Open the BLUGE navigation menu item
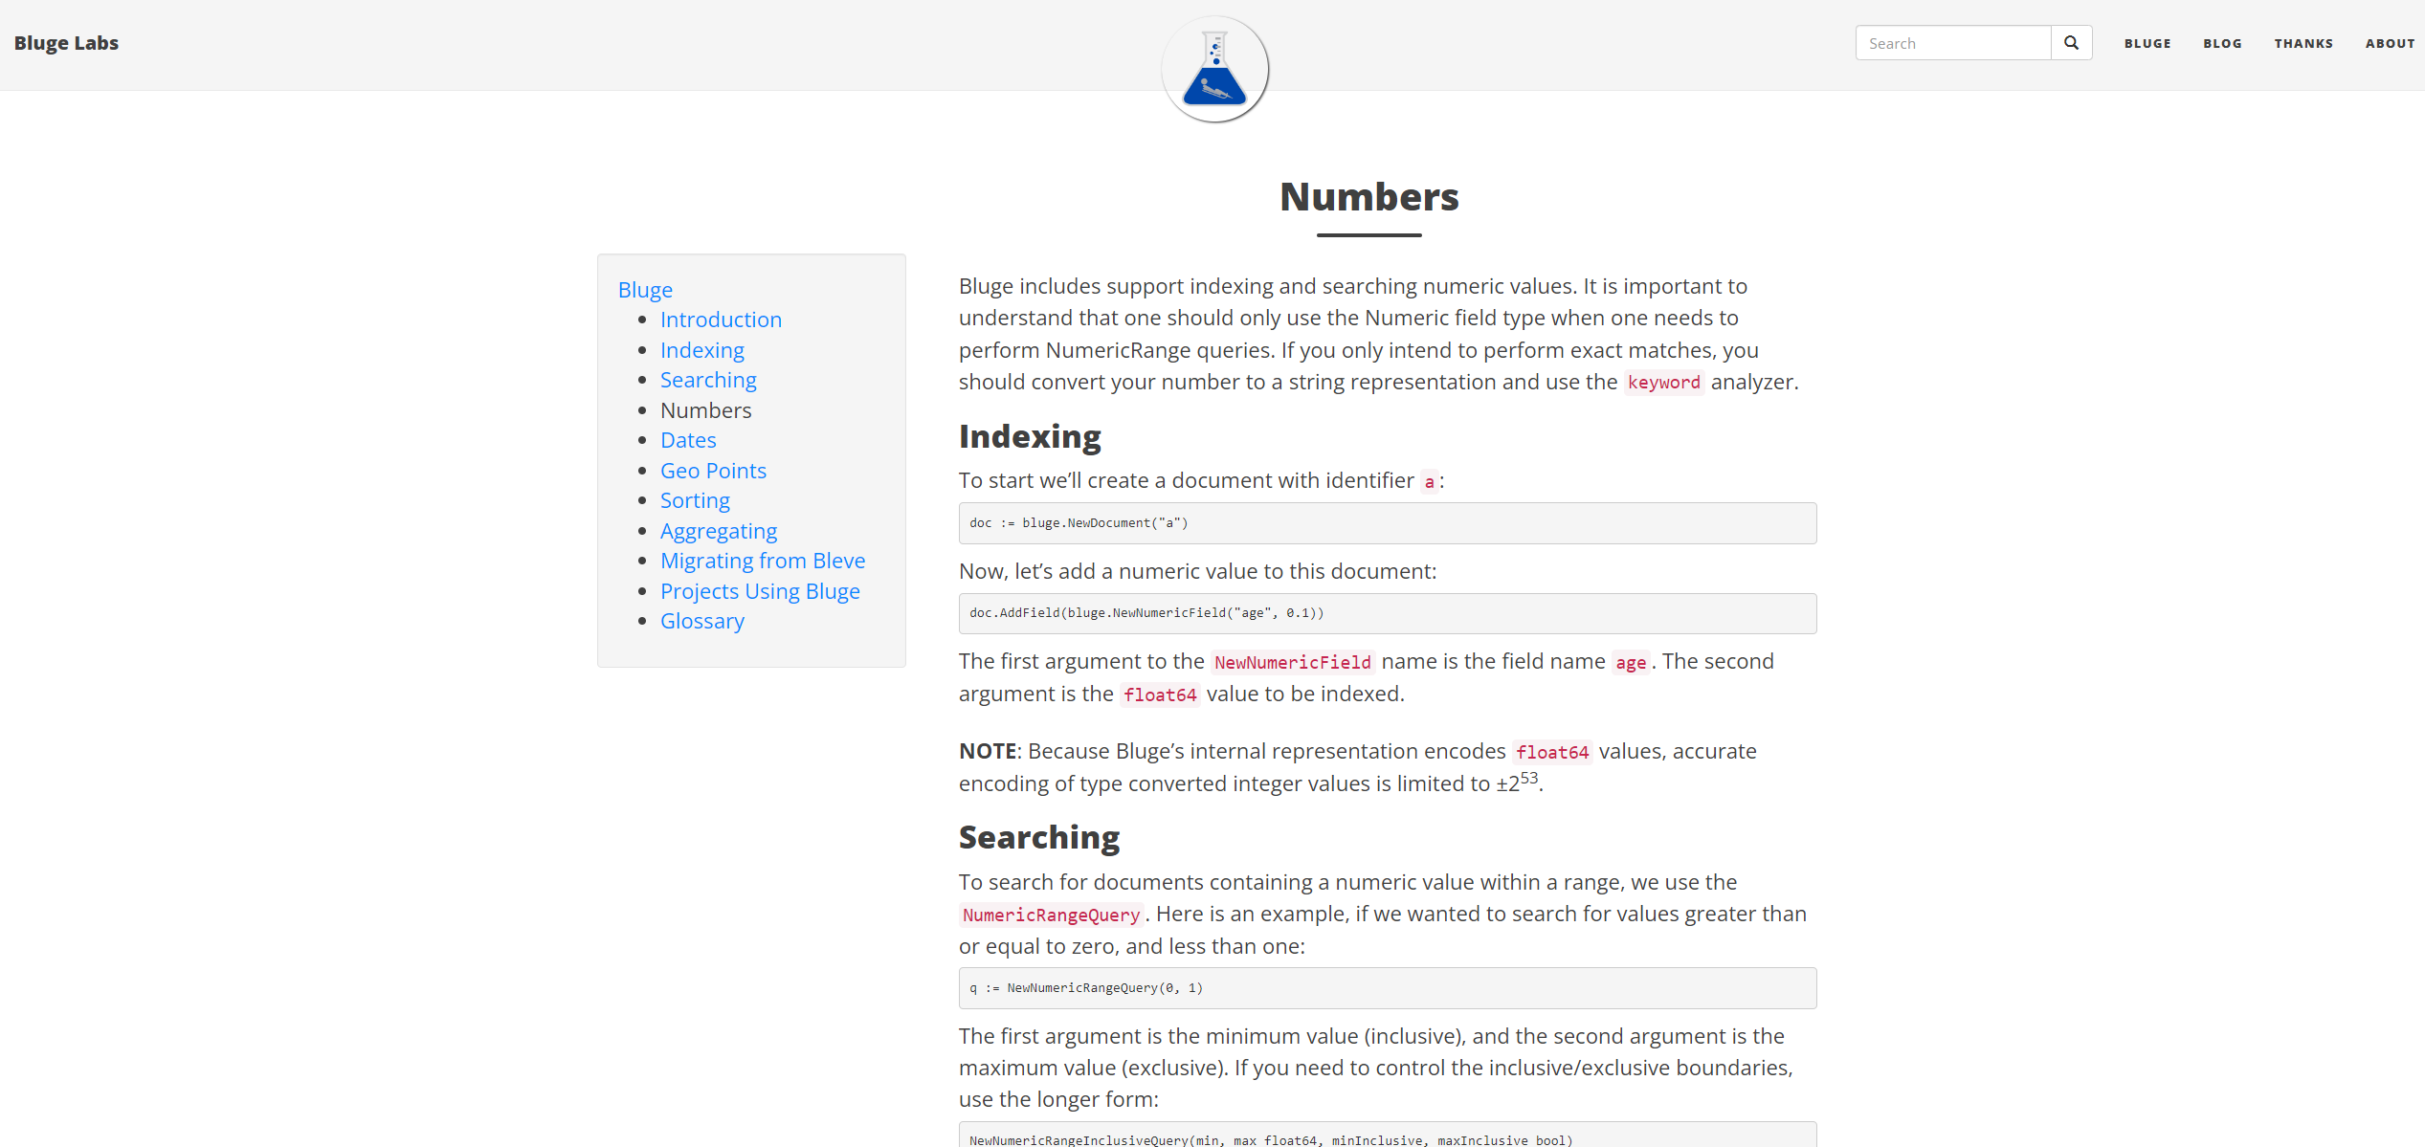 pos(2147,43)
